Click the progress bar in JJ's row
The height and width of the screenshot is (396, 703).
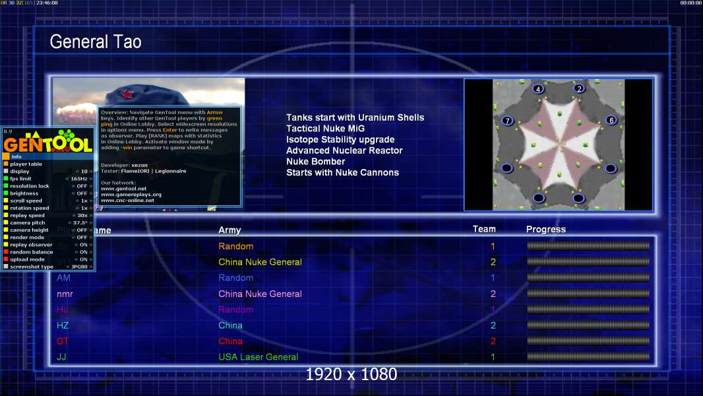588,357
